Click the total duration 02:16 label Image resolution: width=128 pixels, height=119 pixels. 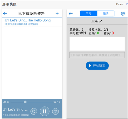tap(57, 102)
